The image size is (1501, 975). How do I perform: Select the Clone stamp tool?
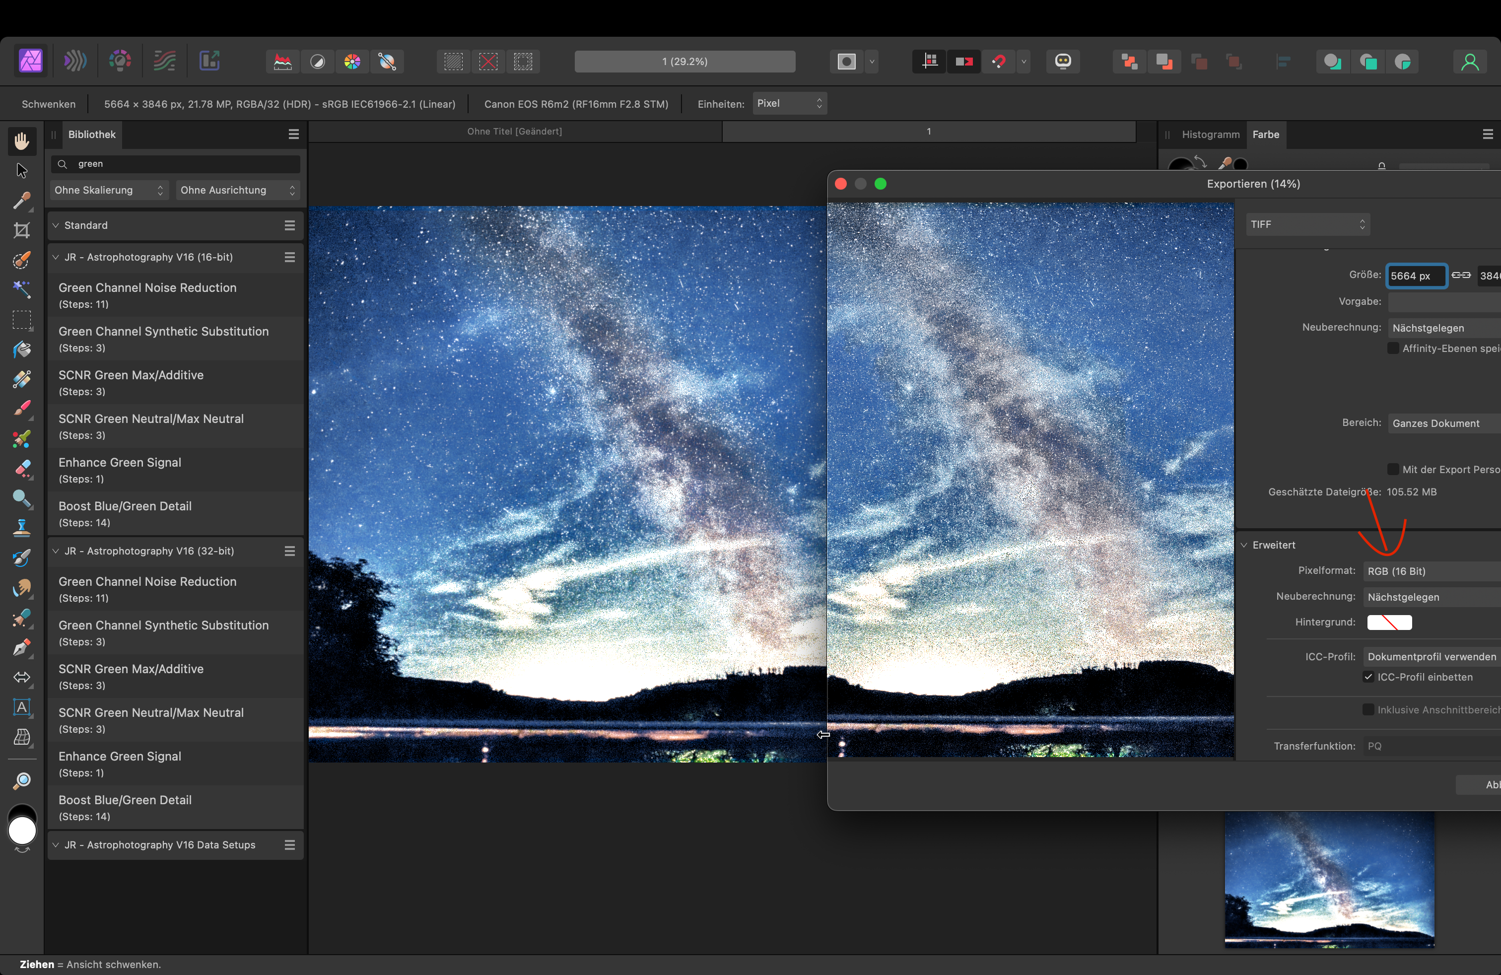coord(22,528)
